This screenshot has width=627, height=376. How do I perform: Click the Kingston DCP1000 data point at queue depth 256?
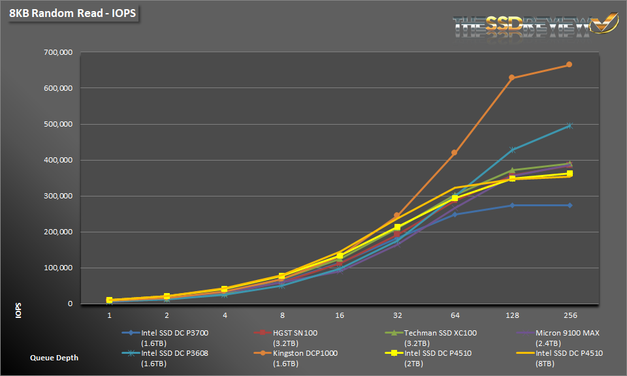click(x=569, y=65)
